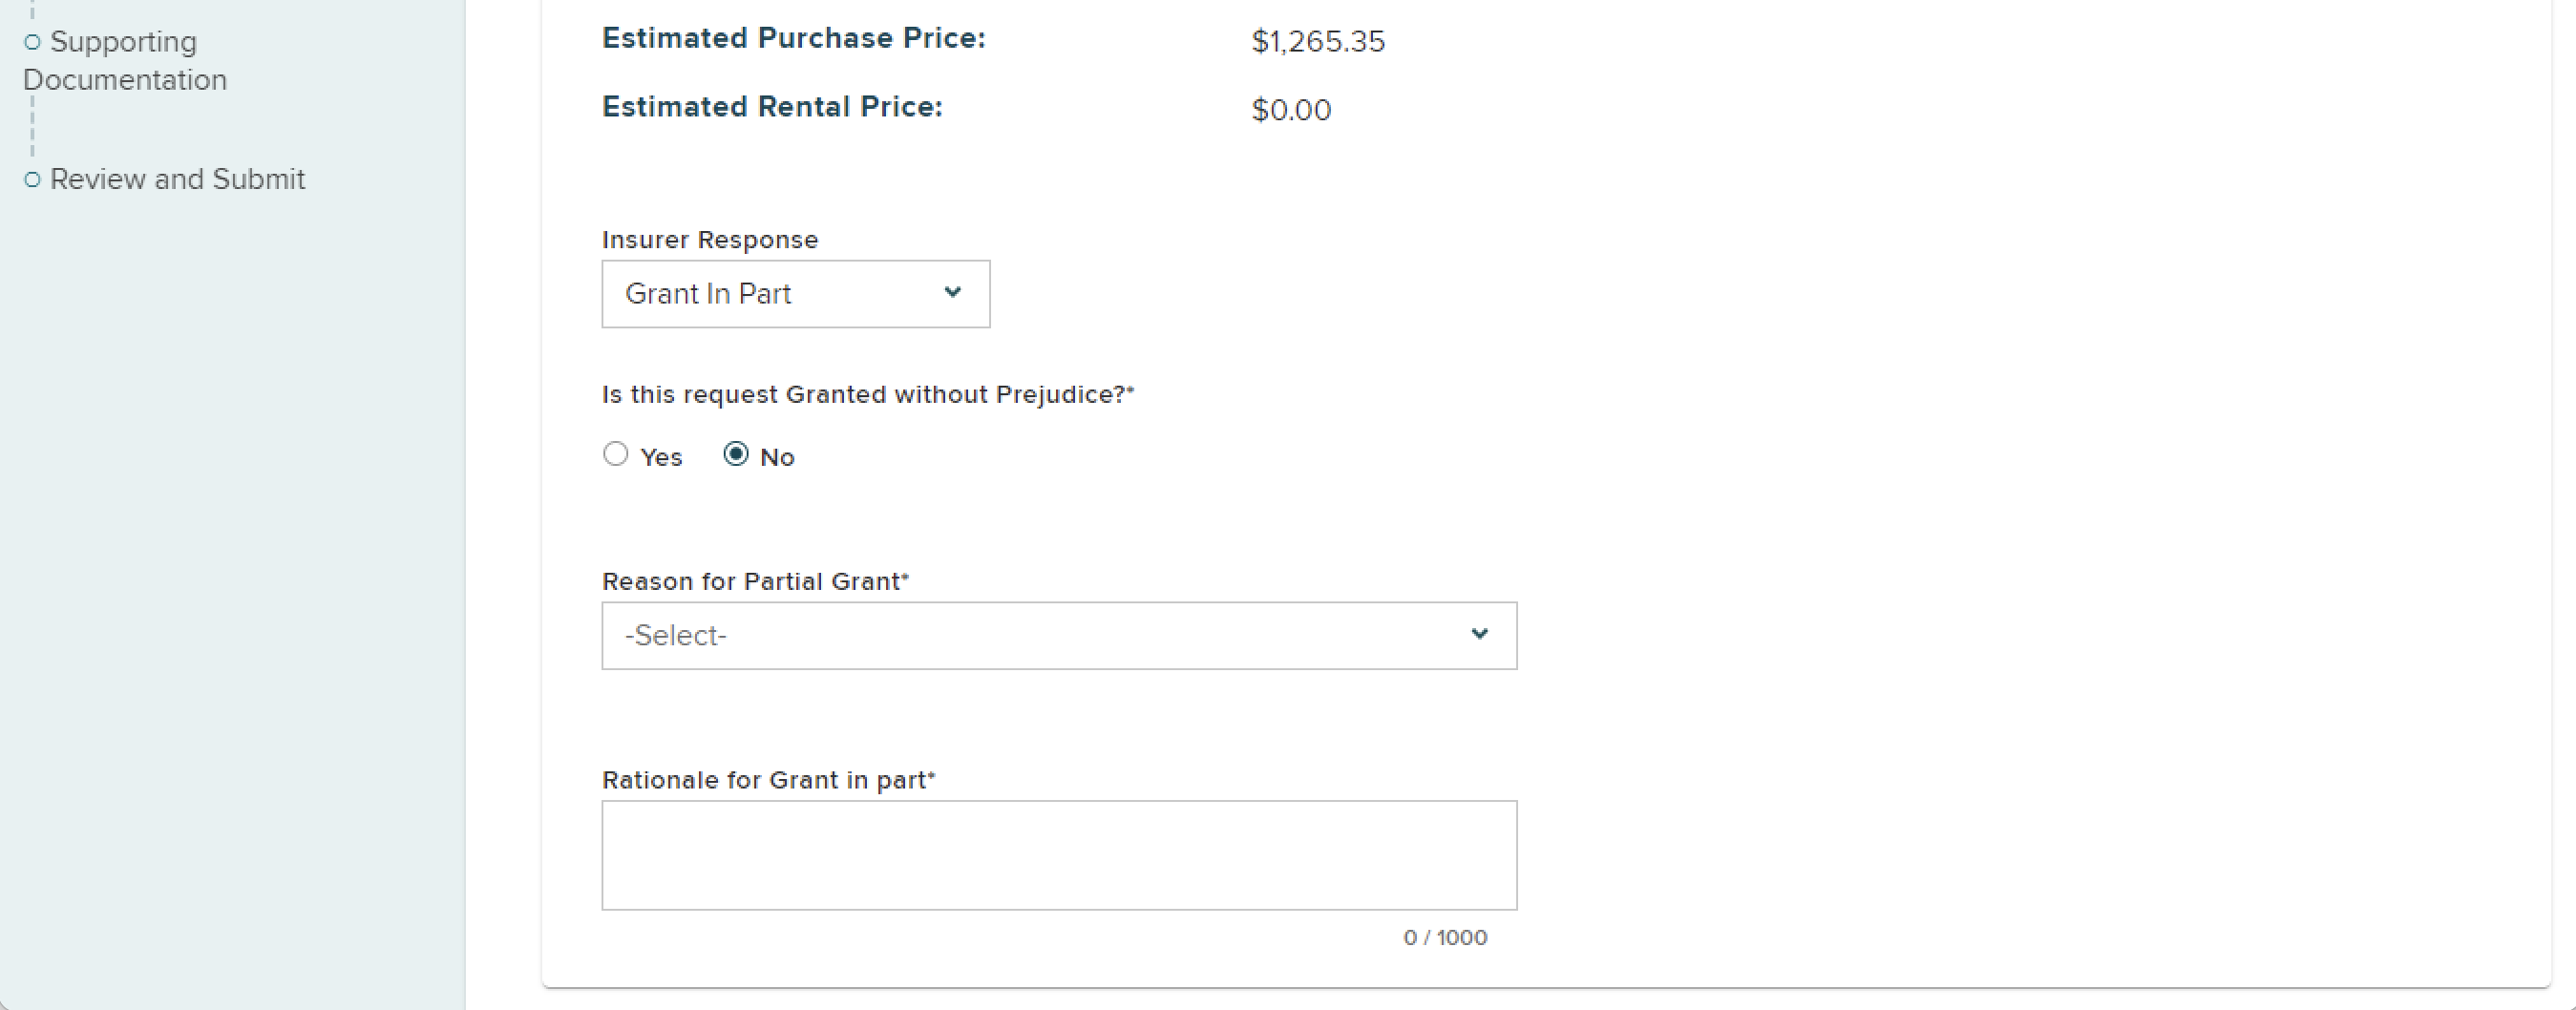The image size is (2576, 1010).
Task: Click the Supporting Documentation step circle icon
Action: point(32,42)
